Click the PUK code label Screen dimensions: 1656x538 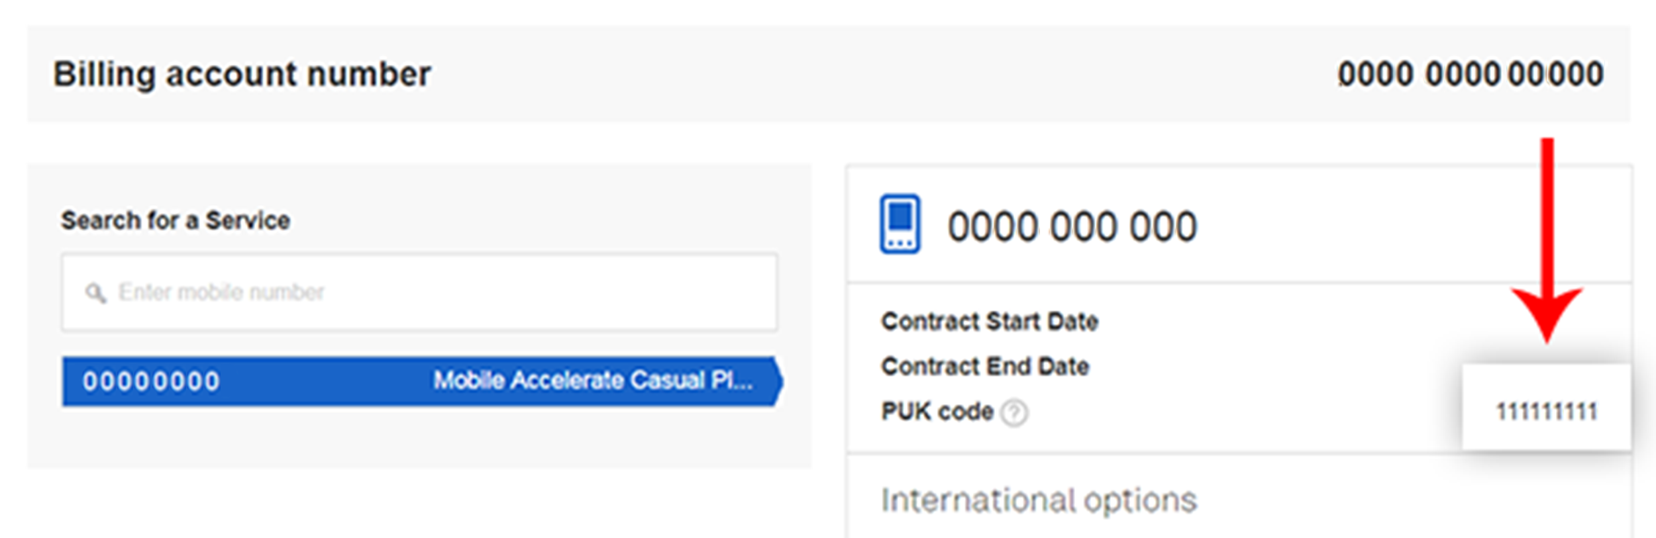pyautogui.click(x=937, y=412)
